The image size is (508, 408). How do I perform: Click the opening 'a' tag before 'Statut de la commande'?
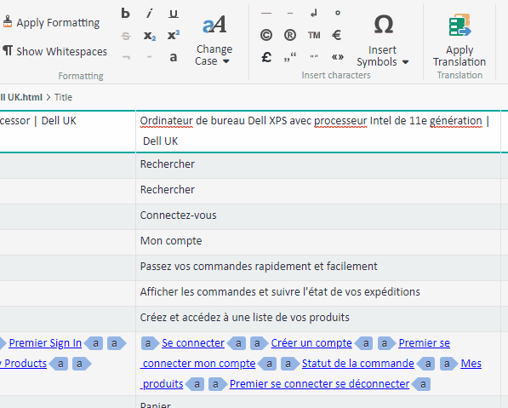click(x=289, y=364)
